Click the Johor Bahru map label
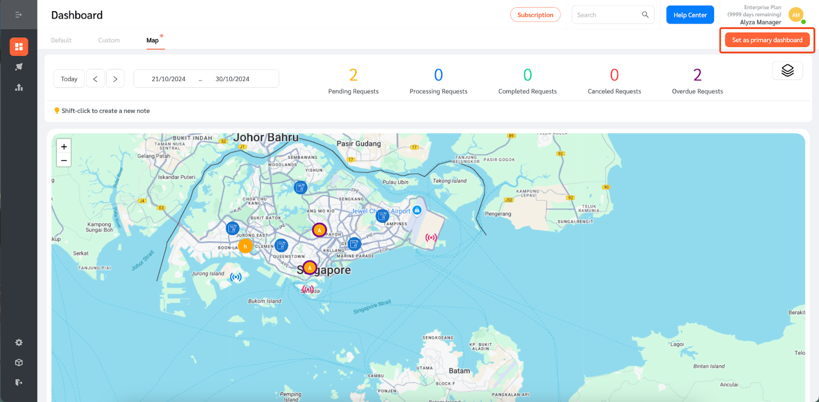The image size is (819, 402). (266, 137)
